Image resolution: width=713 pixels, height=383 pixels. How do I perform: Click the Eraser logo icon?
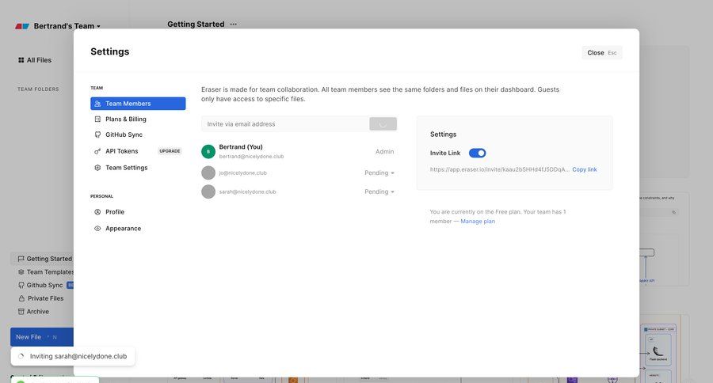tap(22, 26)
